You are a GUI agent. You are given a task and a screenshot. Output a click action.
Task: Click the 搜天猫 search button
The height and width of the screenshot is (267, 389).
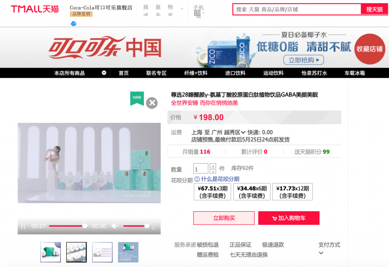pyautogui.click(x=374, y=9)
